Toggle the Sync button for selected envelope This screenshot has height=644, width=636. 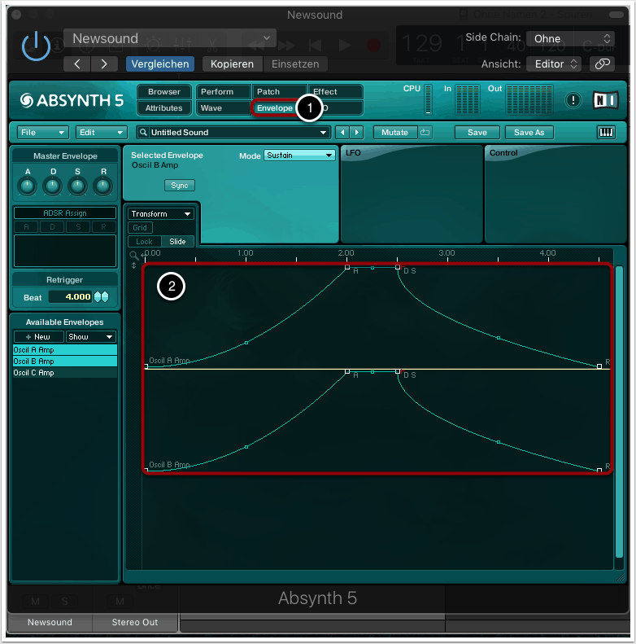(180, 186)
